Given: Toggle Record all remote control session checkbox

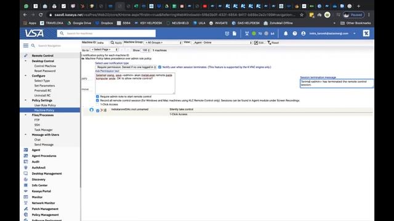Looking at the screenshot, I should (97, 101).
